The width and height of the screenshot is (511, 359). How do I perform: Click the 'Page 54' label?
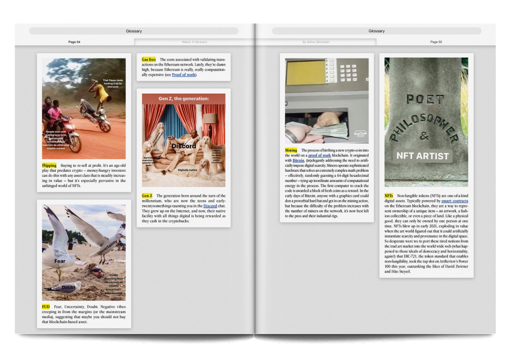[x=74, y=42]
